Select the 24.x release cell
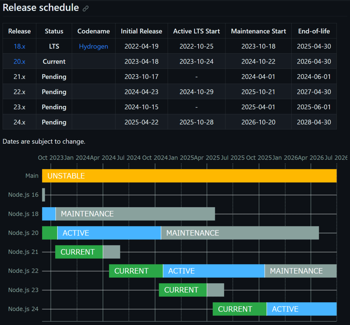This screenshot has width=350, height=325. [x=20, y=122]
